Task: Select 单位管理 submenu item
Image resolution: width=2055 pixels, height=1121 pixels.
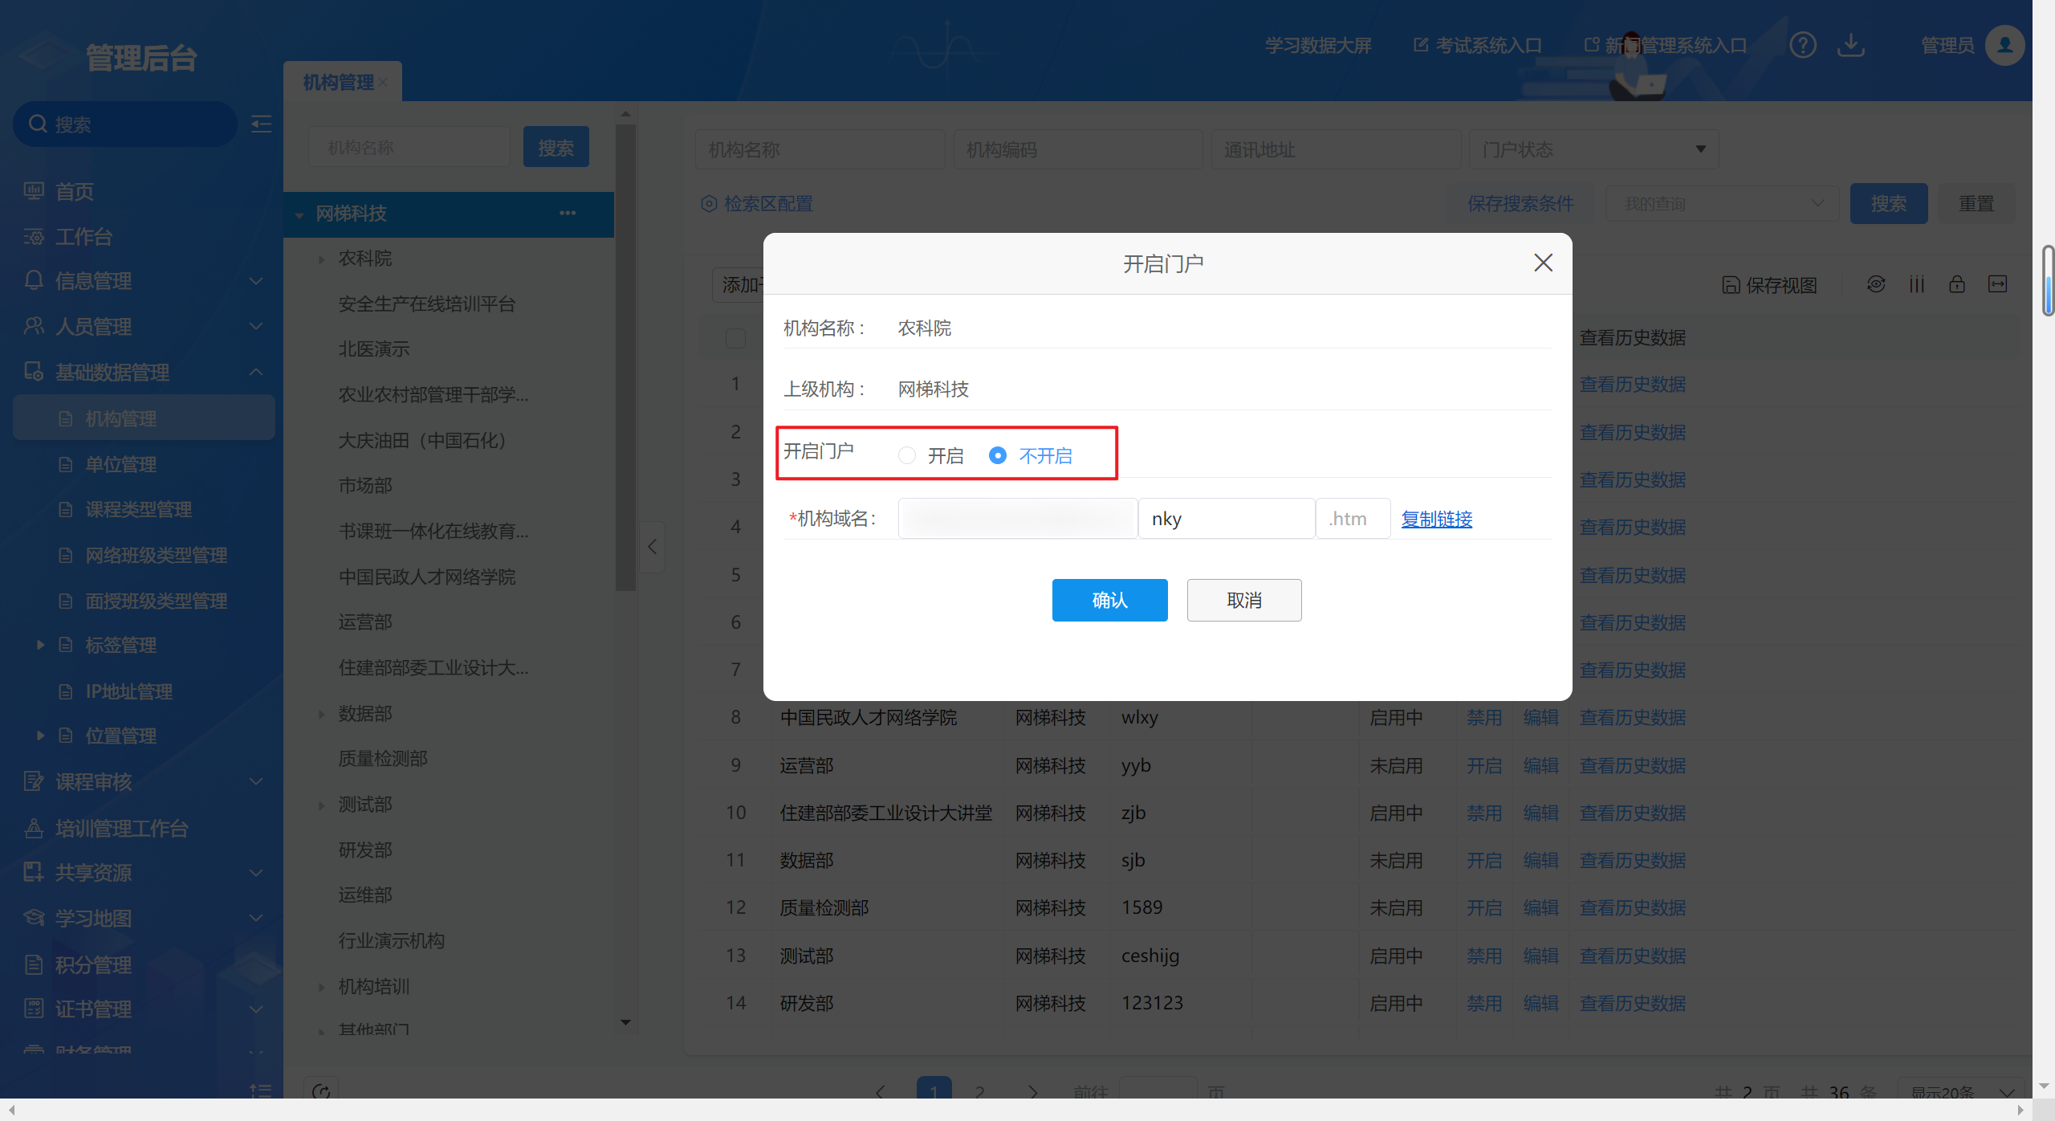Action: coord(120,464)
